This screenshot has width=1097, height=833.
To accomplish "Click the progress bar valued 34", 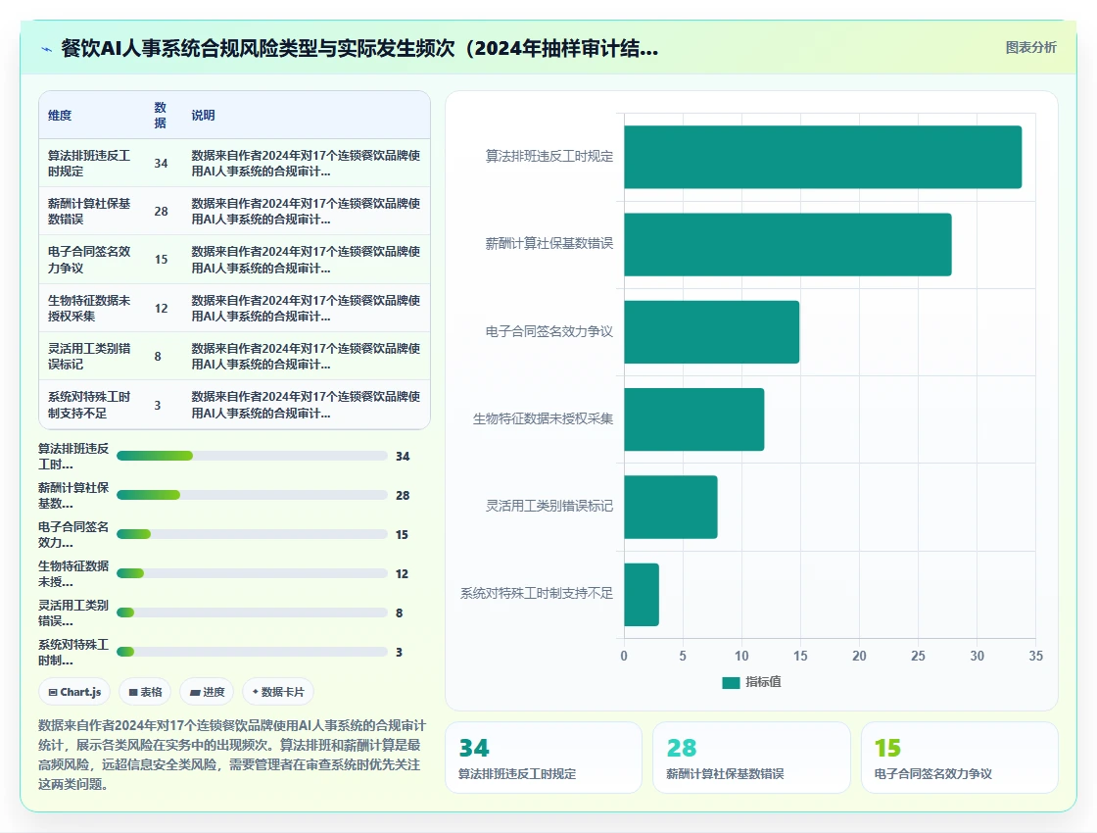I will click(252, 456).
